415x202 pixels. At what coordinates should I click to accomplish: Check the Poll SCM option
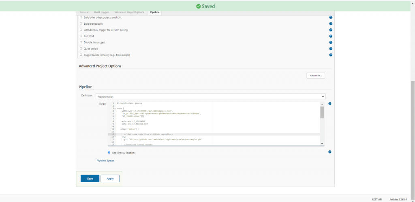(x=81, y=36)
